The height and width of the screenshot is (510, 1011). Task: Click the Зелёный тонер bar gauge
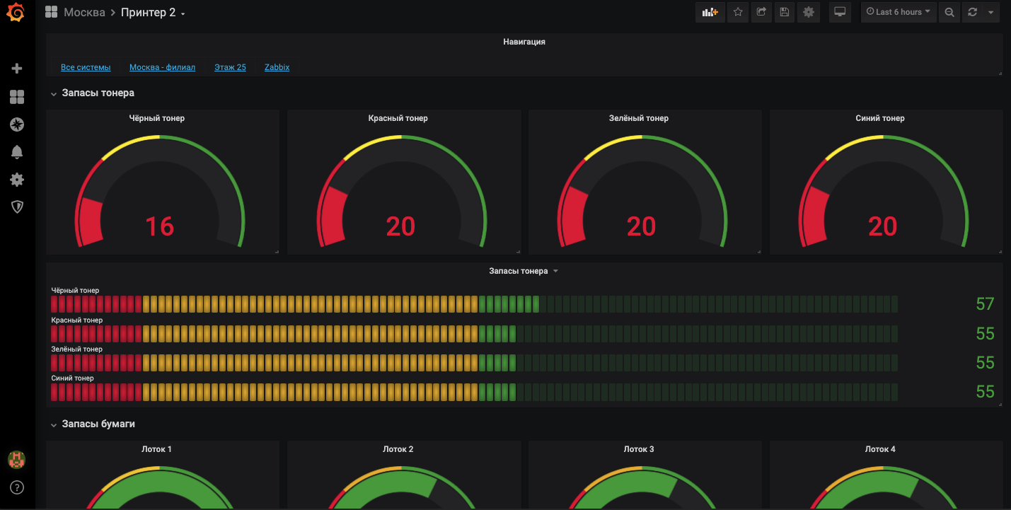(475, 363)
